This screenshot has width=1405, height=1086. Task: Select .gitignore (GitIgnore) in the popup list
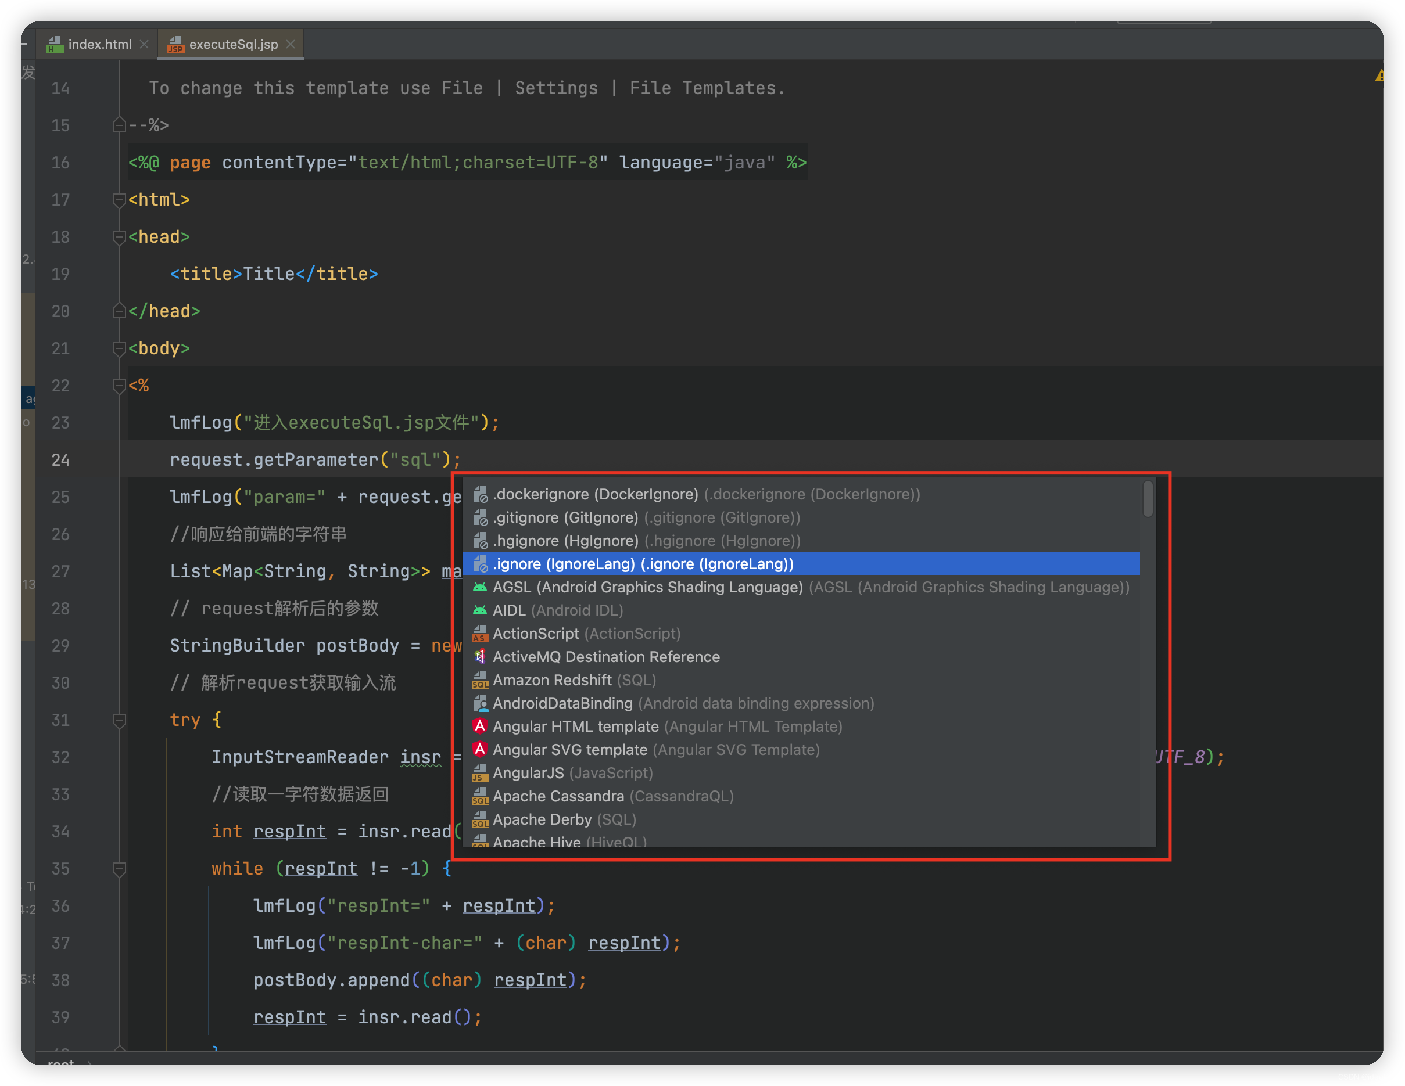click(801, 517)
